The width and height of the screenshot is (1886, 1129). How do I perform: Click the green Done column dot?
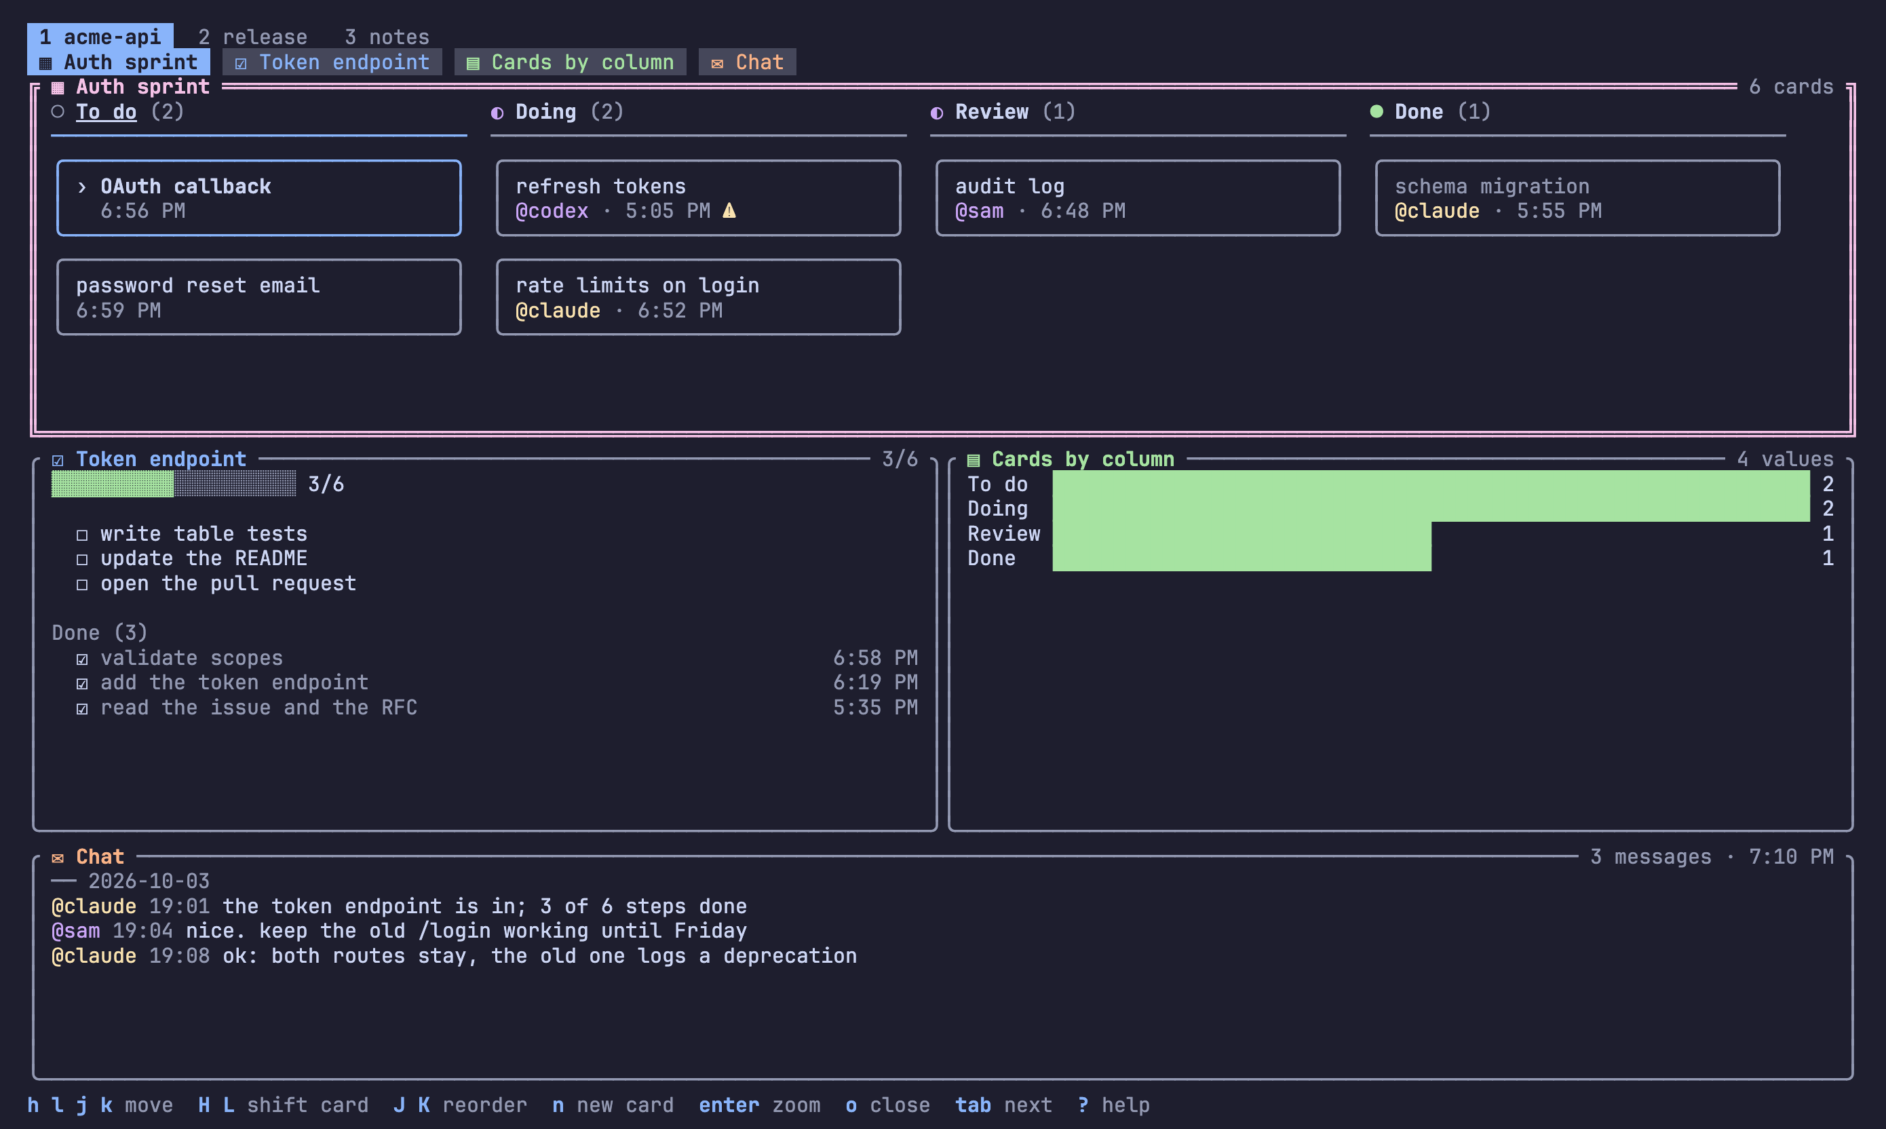click(1377, 112)
